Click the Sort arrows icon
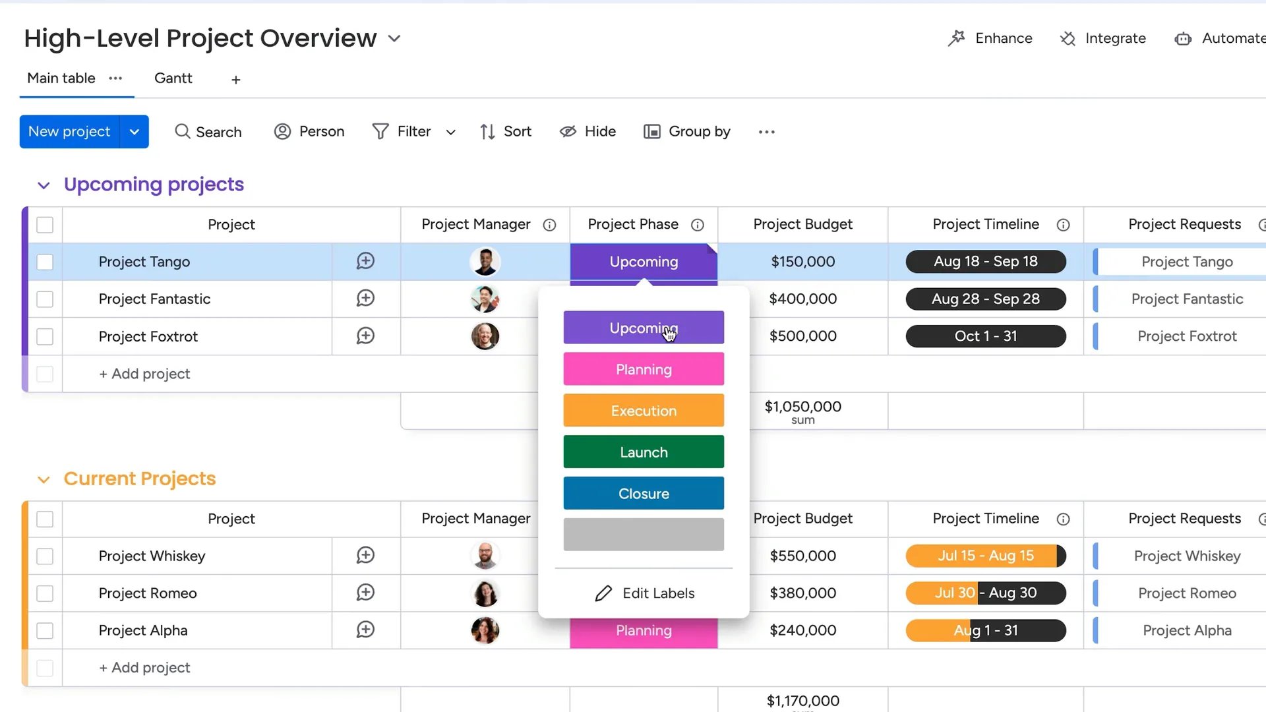1266x712 pixels. (487, 132)
